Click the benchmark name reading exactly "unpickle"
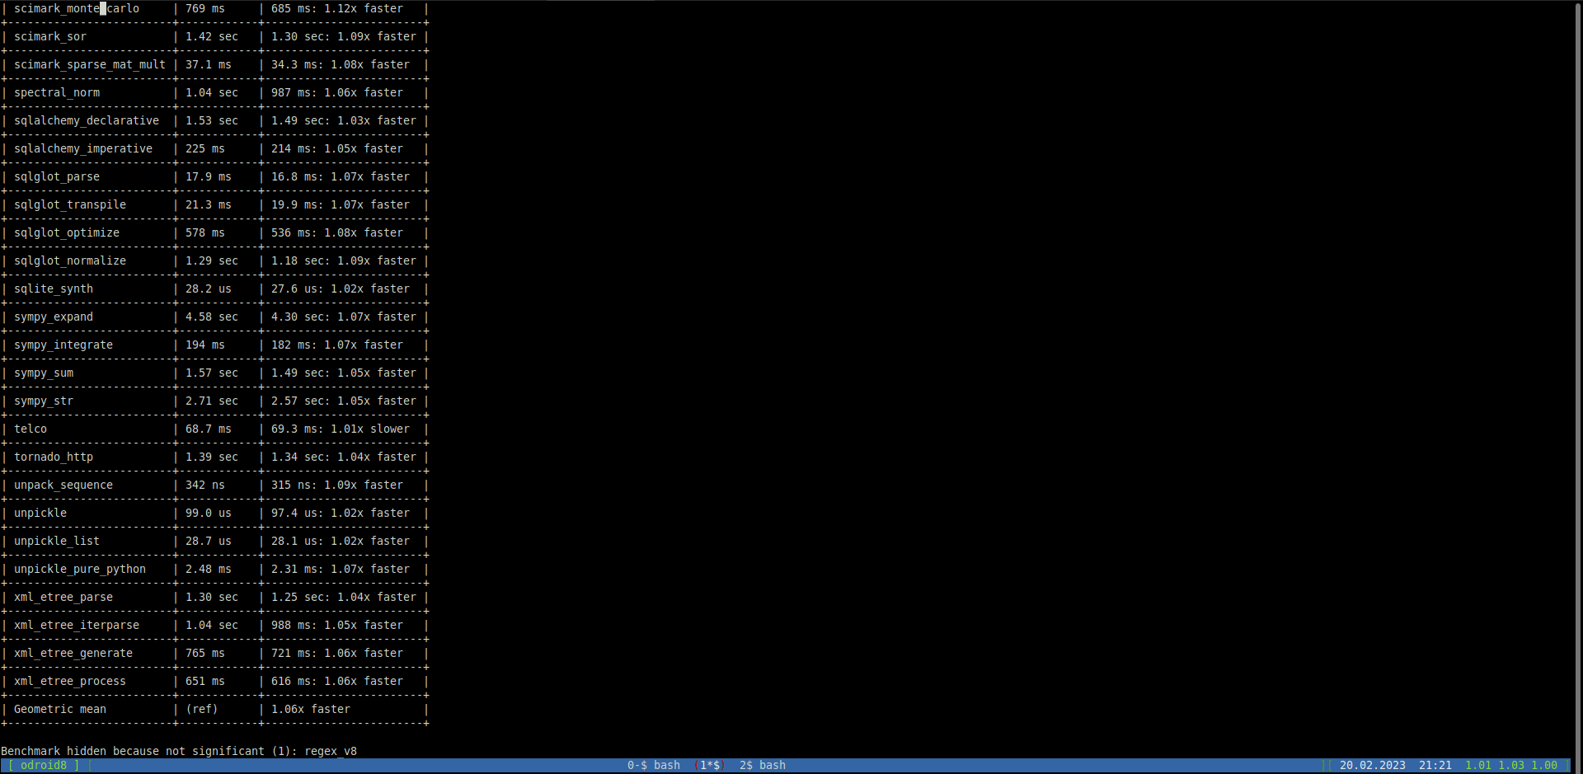1583x774 pixels. click(x=40, y=514)
